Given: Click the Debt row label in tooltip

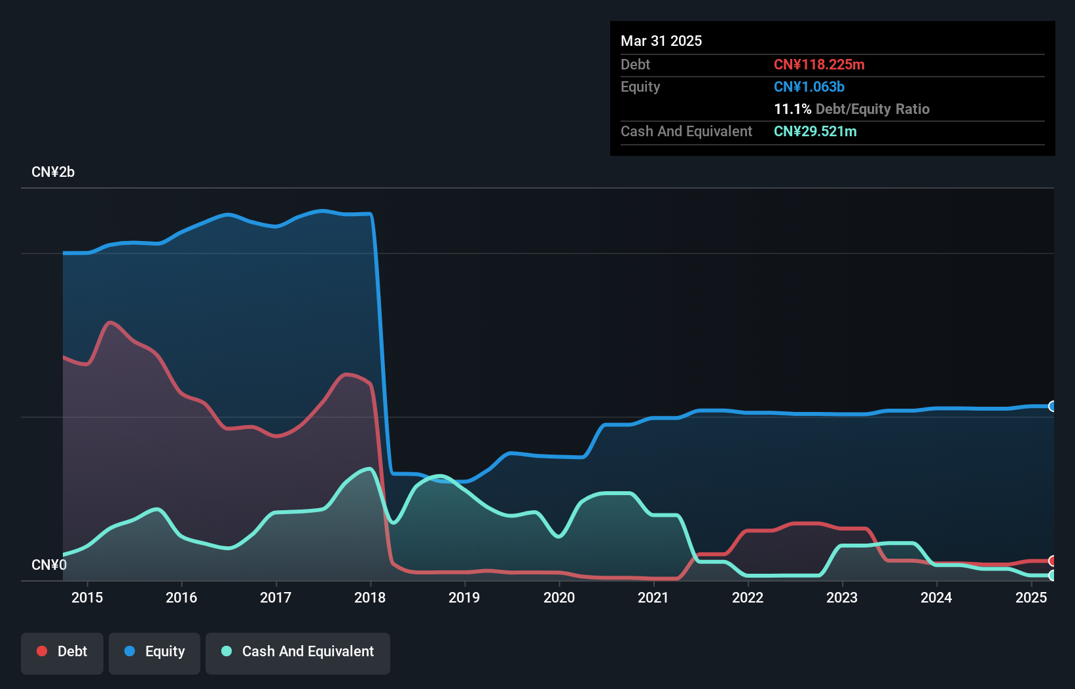Looking at the screenshot, I should (x=635, y=64).
